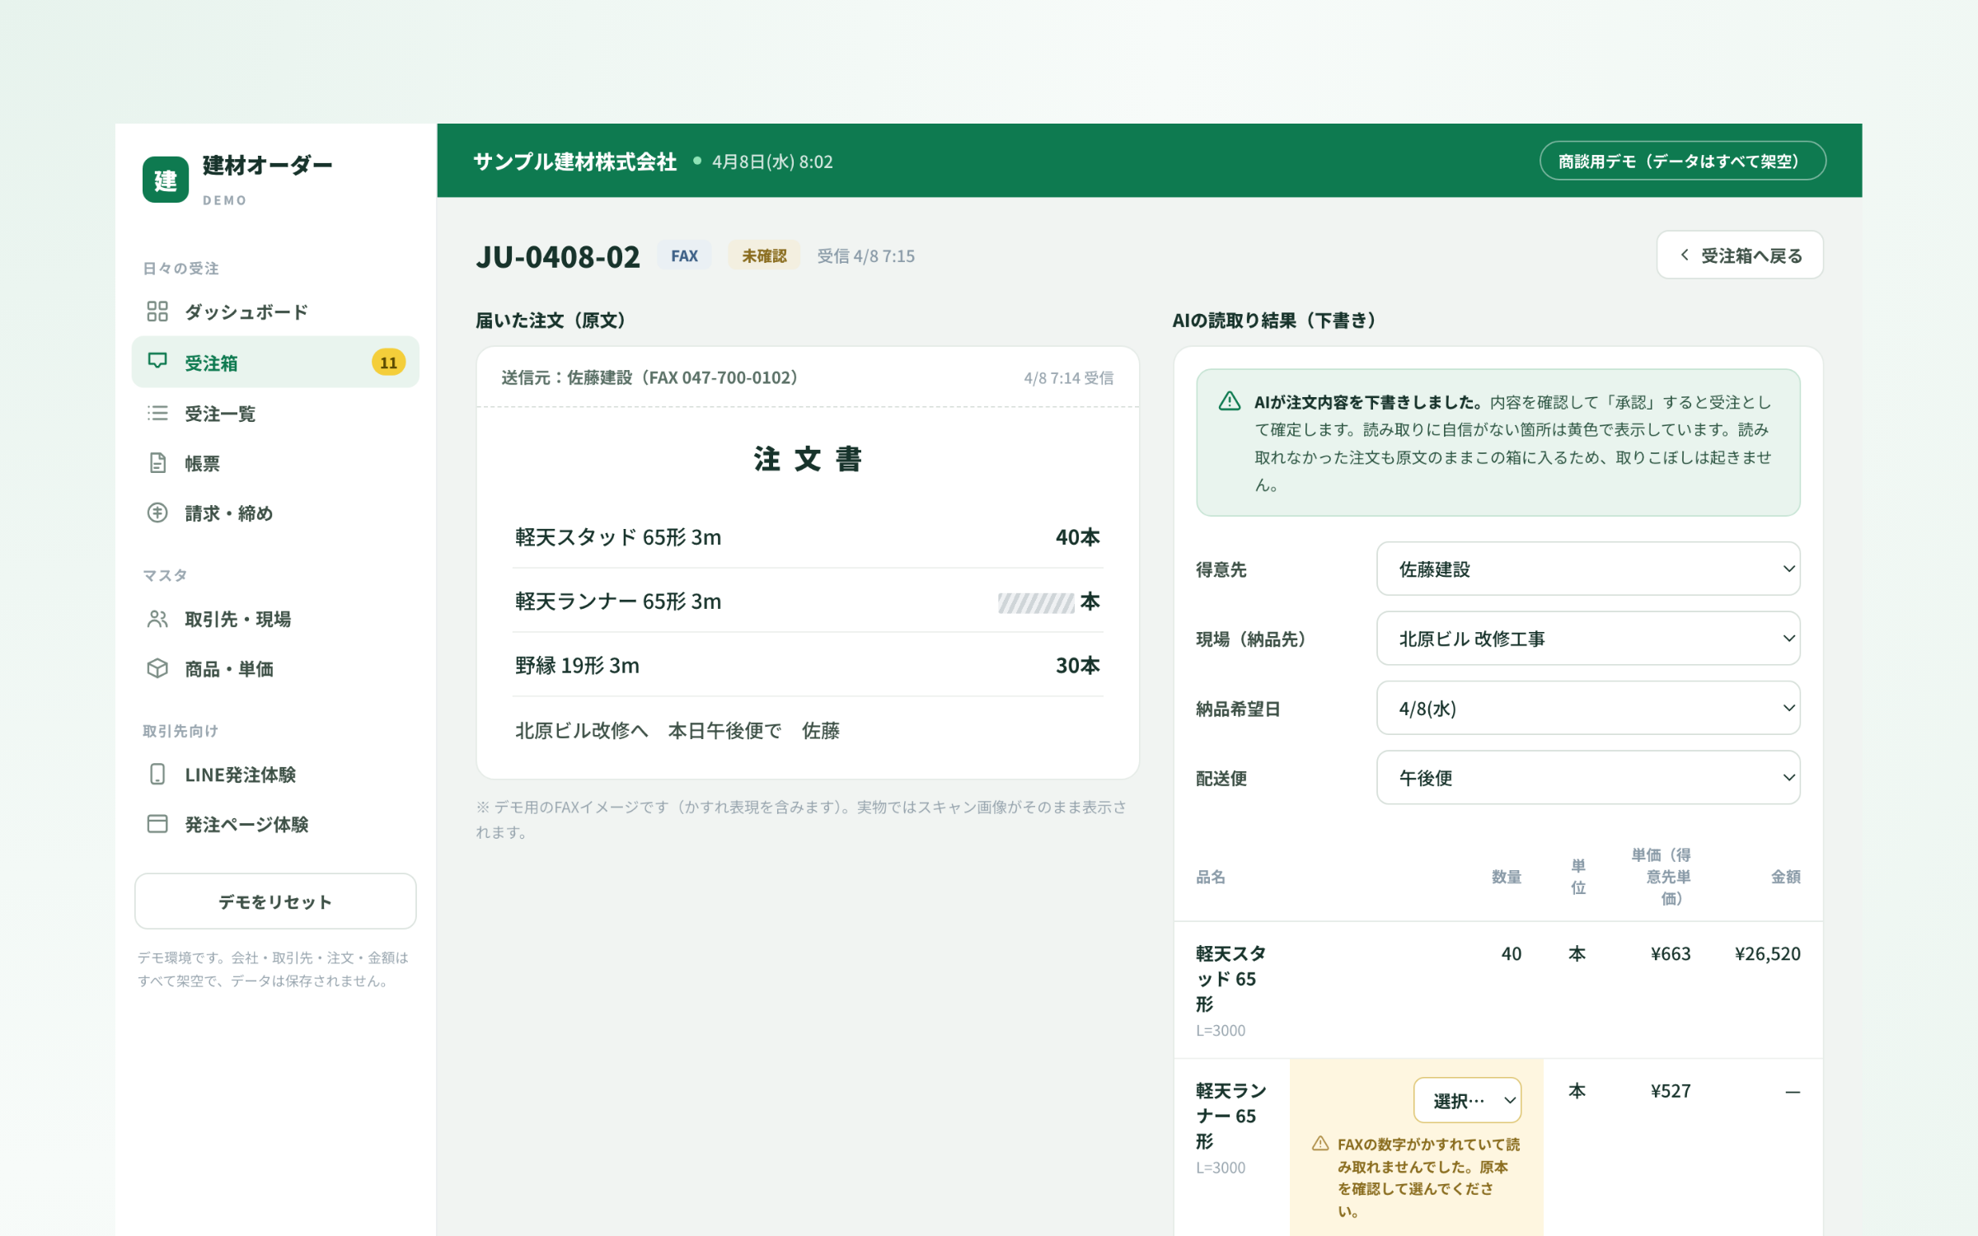The height and width of the screenshot is (1236, 1978).
Task: Open the 得意先 dropdown showing 佐藤建設
Action: pos(1588,569)
